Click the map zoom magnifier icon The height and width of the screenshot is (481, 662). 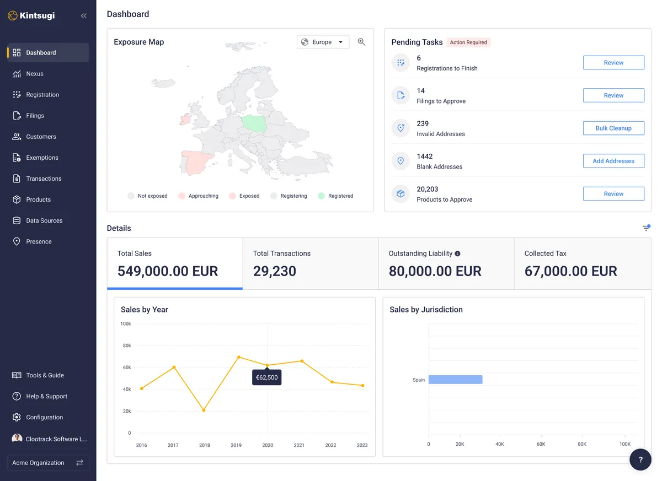tap(361, 42)
